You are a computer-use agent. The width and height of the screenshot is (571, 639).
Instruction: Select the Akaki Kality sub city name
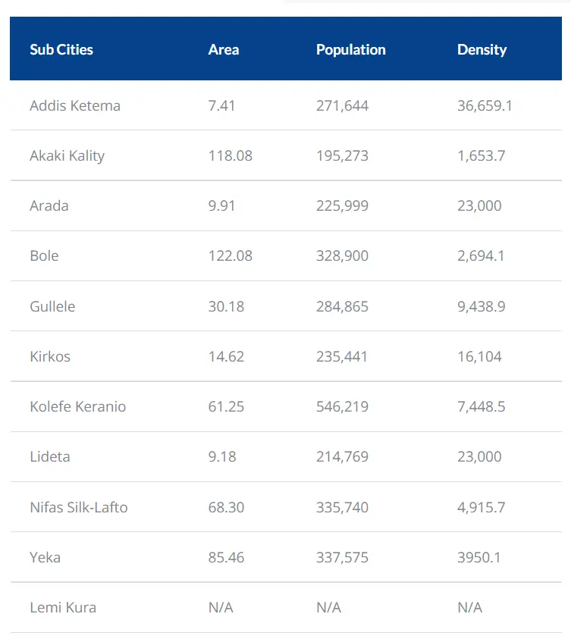click(x=67, y=155)
